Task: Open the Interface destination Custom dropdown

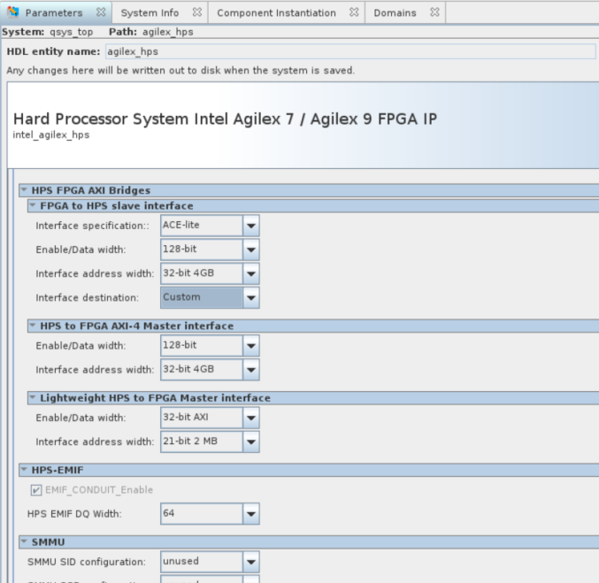Action: [251, 298]
